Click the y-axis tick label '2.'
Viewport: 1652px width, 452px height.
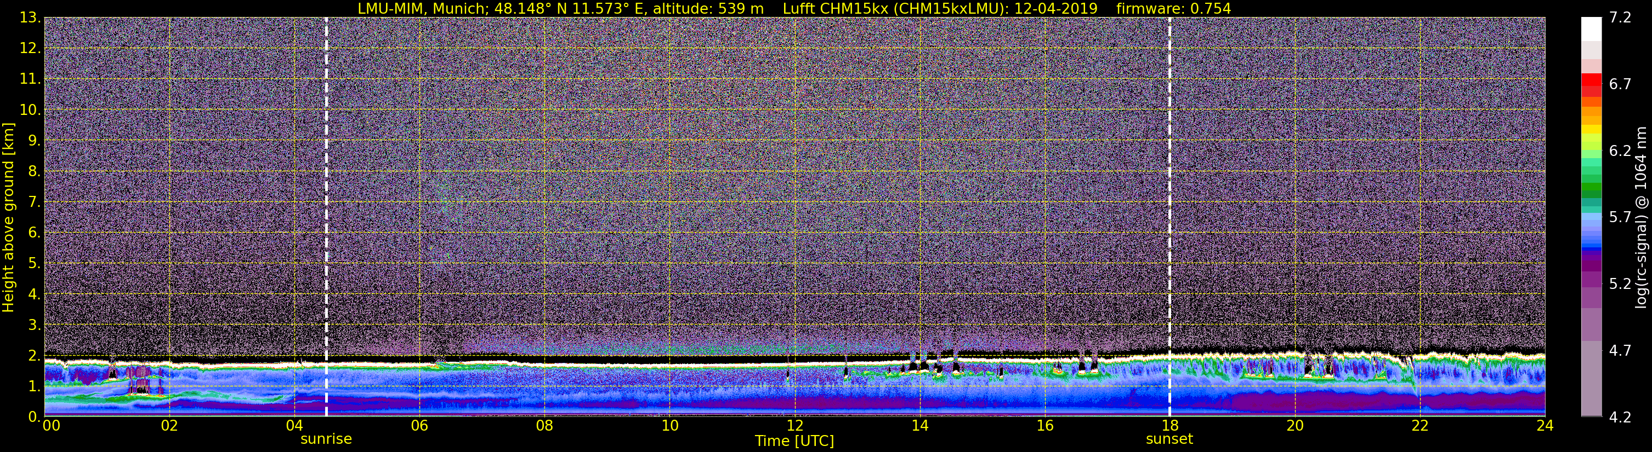[x=34, y=355]
